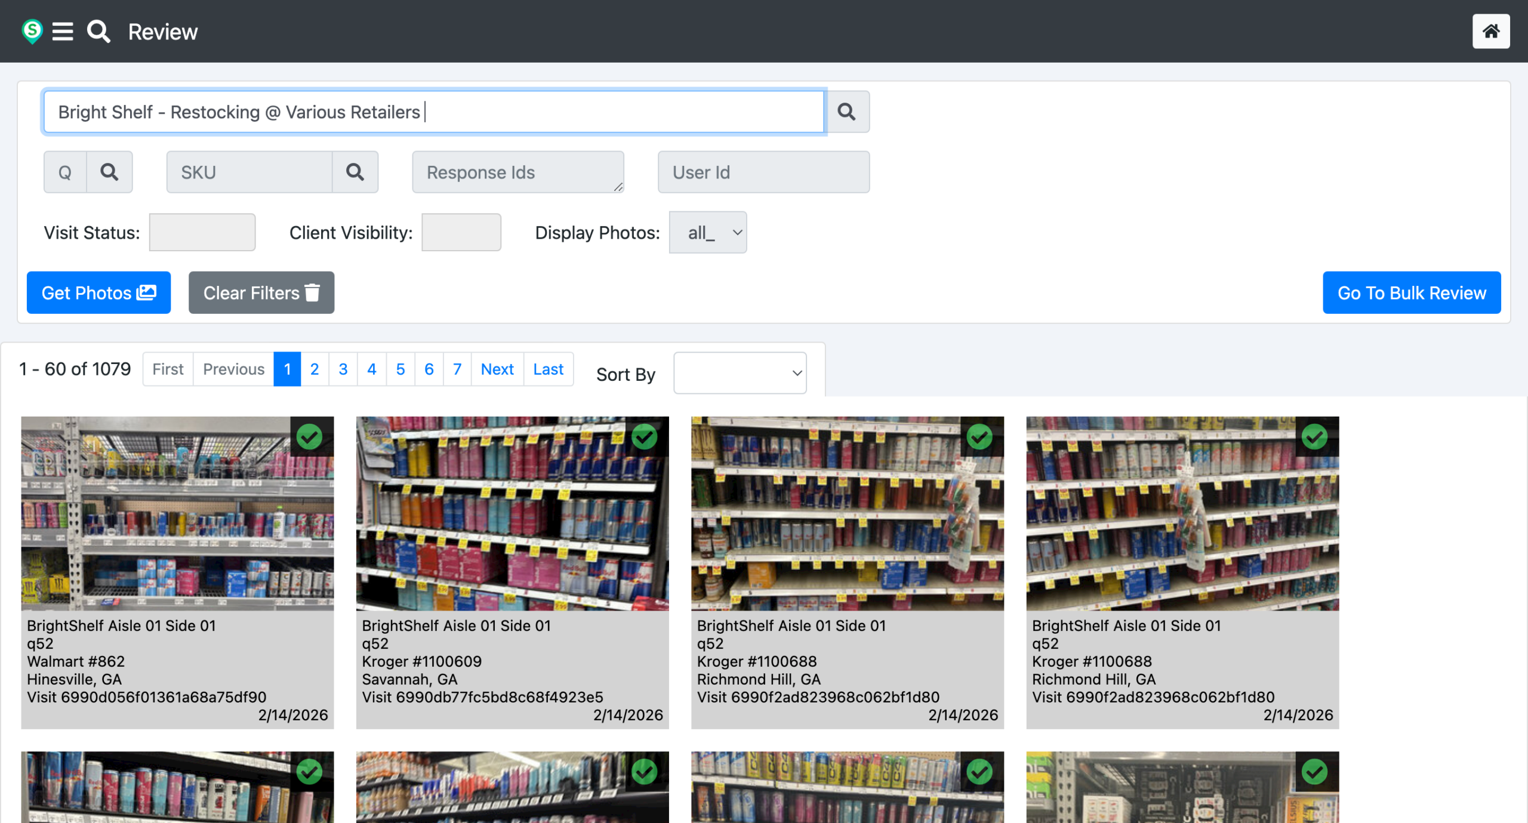Viewport: 1528px width, 823px height.
Task: Toggle checkmark on third photo, Kroger #1100688
Action: coord(979,437)
